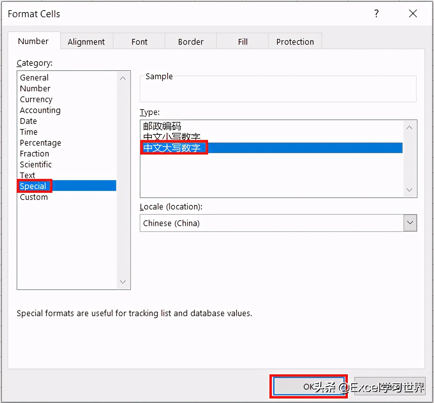This screenshot has height=403, width=434.
Task: Choose the Accounting category
Action: coord(66,110)
